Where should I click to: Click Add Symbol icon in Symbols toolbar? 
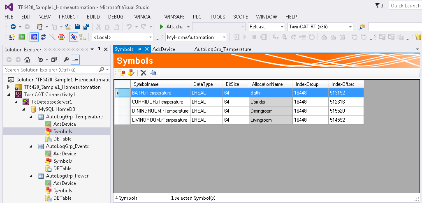click(x=122, y=72)
